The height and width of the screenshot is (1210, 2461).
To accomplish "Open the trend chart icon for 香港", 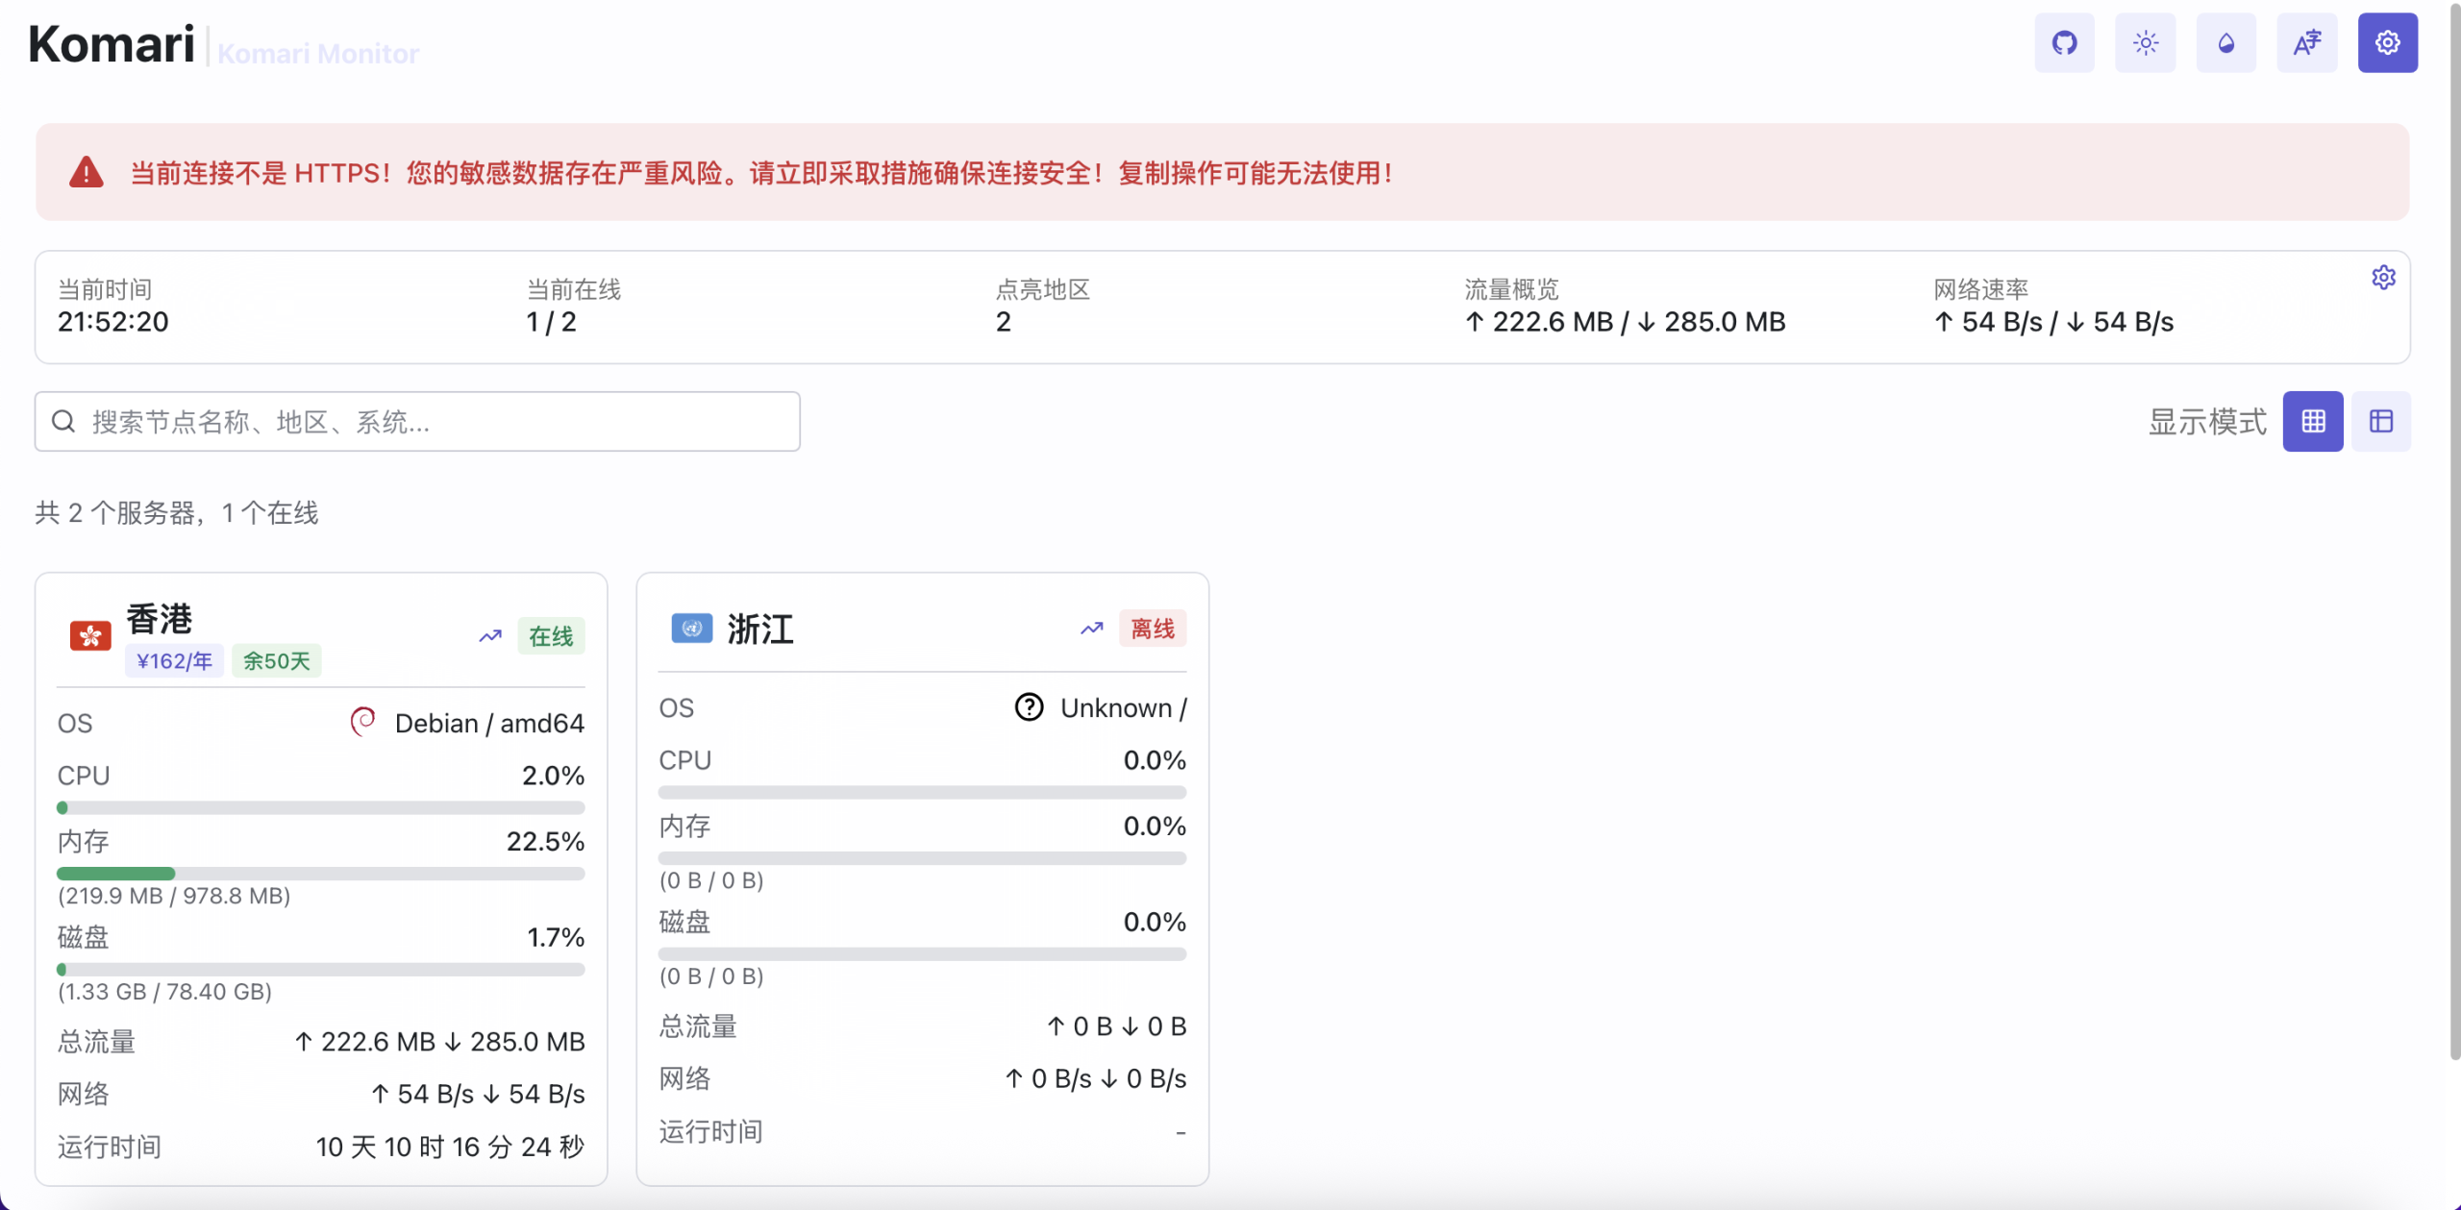I will (490, 636).
